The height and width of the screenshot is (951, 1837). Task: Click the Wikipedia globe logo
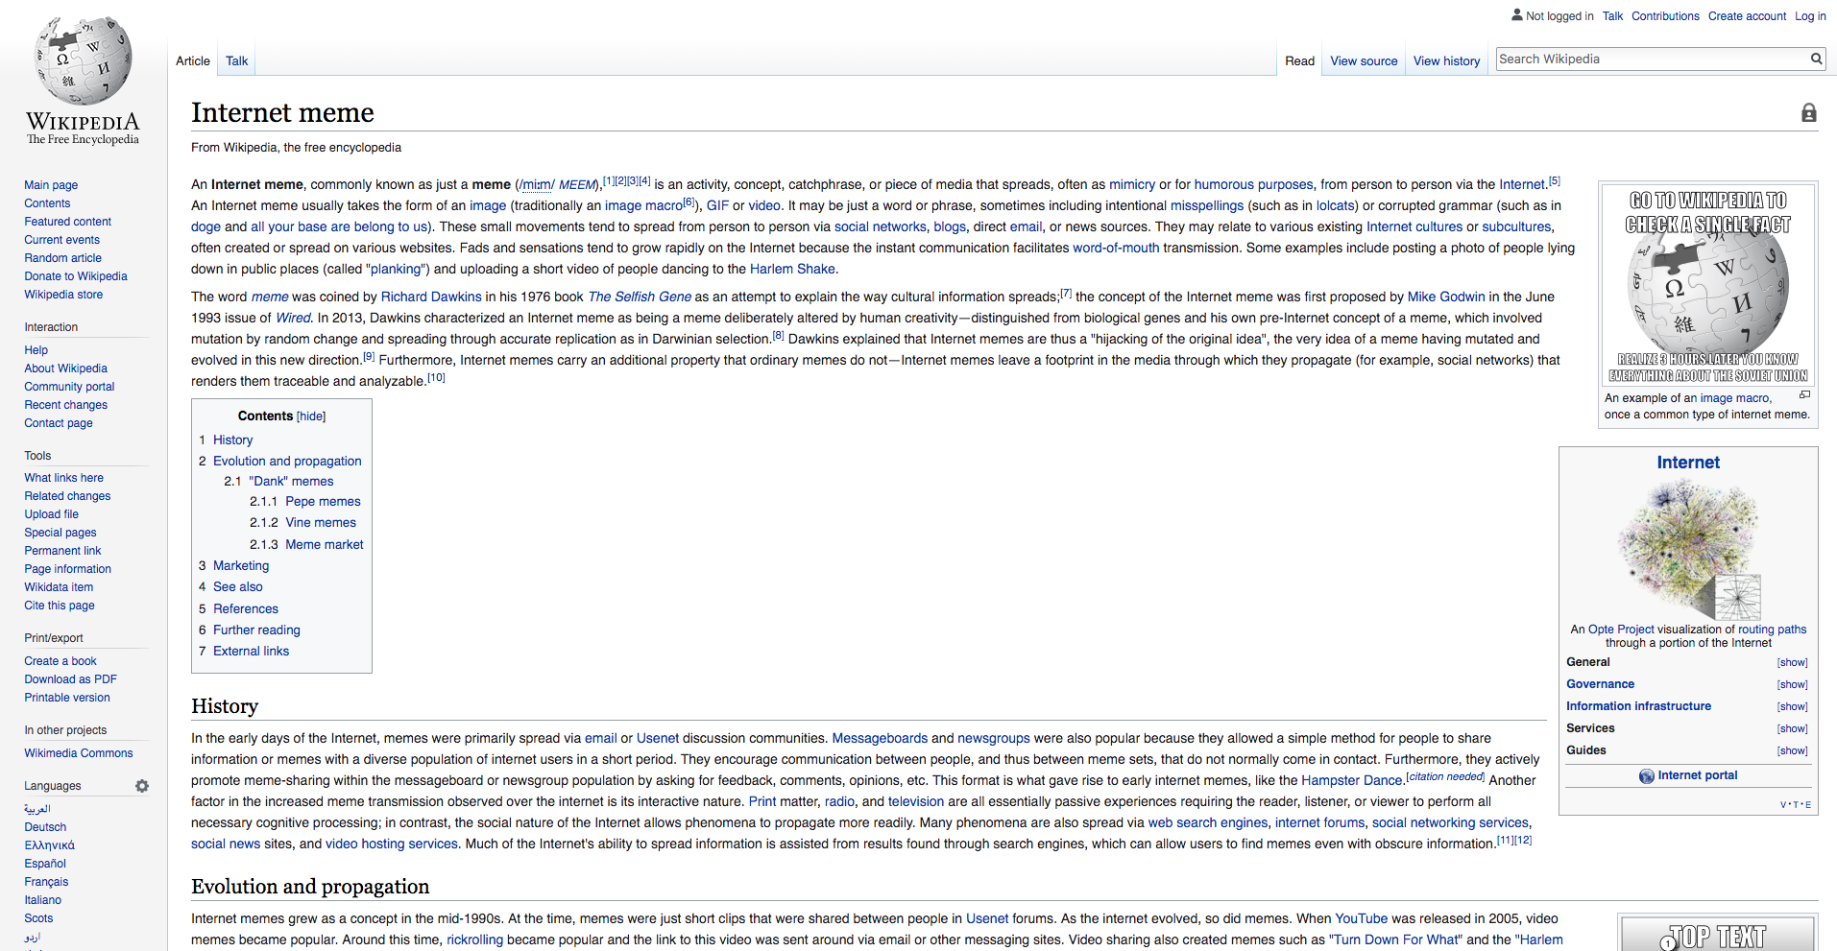(x=83, y=60)
